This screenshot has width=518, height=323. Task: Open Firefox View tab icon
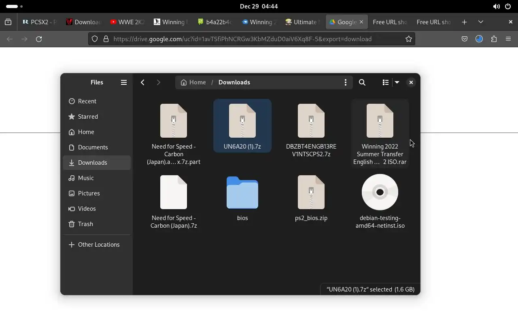coord(8,22)
